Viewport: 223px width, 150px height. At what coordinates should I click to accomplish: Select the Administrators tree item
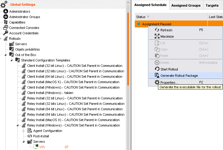click(20, 11)
